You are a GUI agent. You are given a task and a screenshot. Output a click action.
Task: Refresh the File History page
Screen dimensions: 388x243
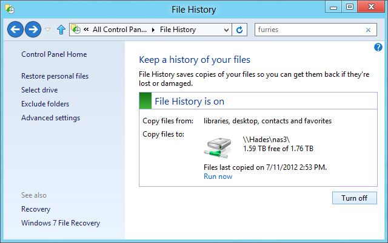click(239, 30)
